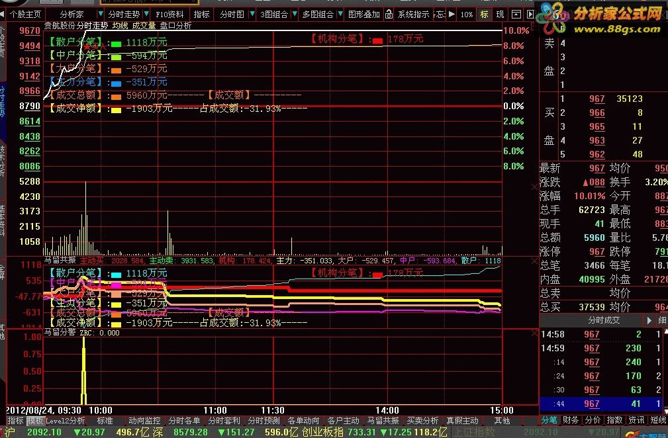Click 盘口分析 in chart header
668x438 pixels.
coord(175,26)
